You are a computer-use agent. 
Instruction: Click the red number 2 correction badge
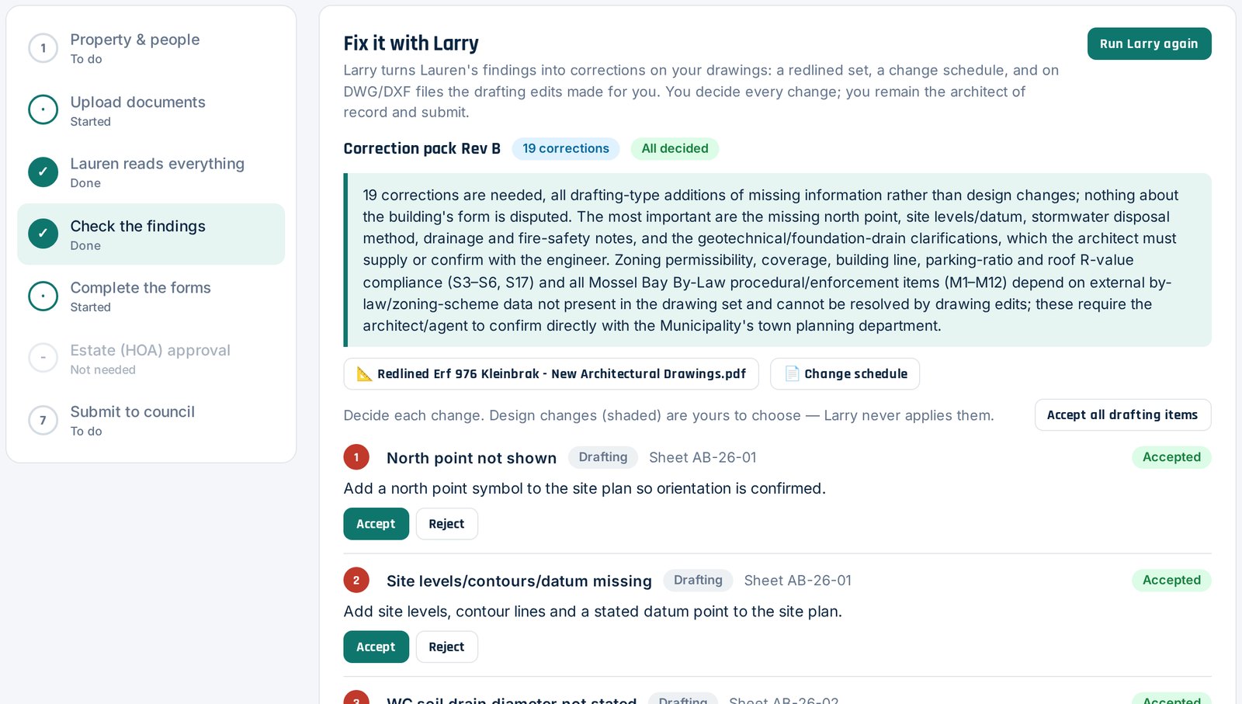[356, 581]
